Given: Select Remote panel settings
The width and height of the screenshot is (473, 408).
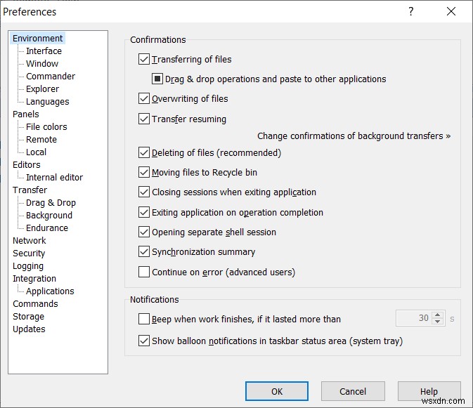Looking at the screenshot, I should [x=41, y=140].
